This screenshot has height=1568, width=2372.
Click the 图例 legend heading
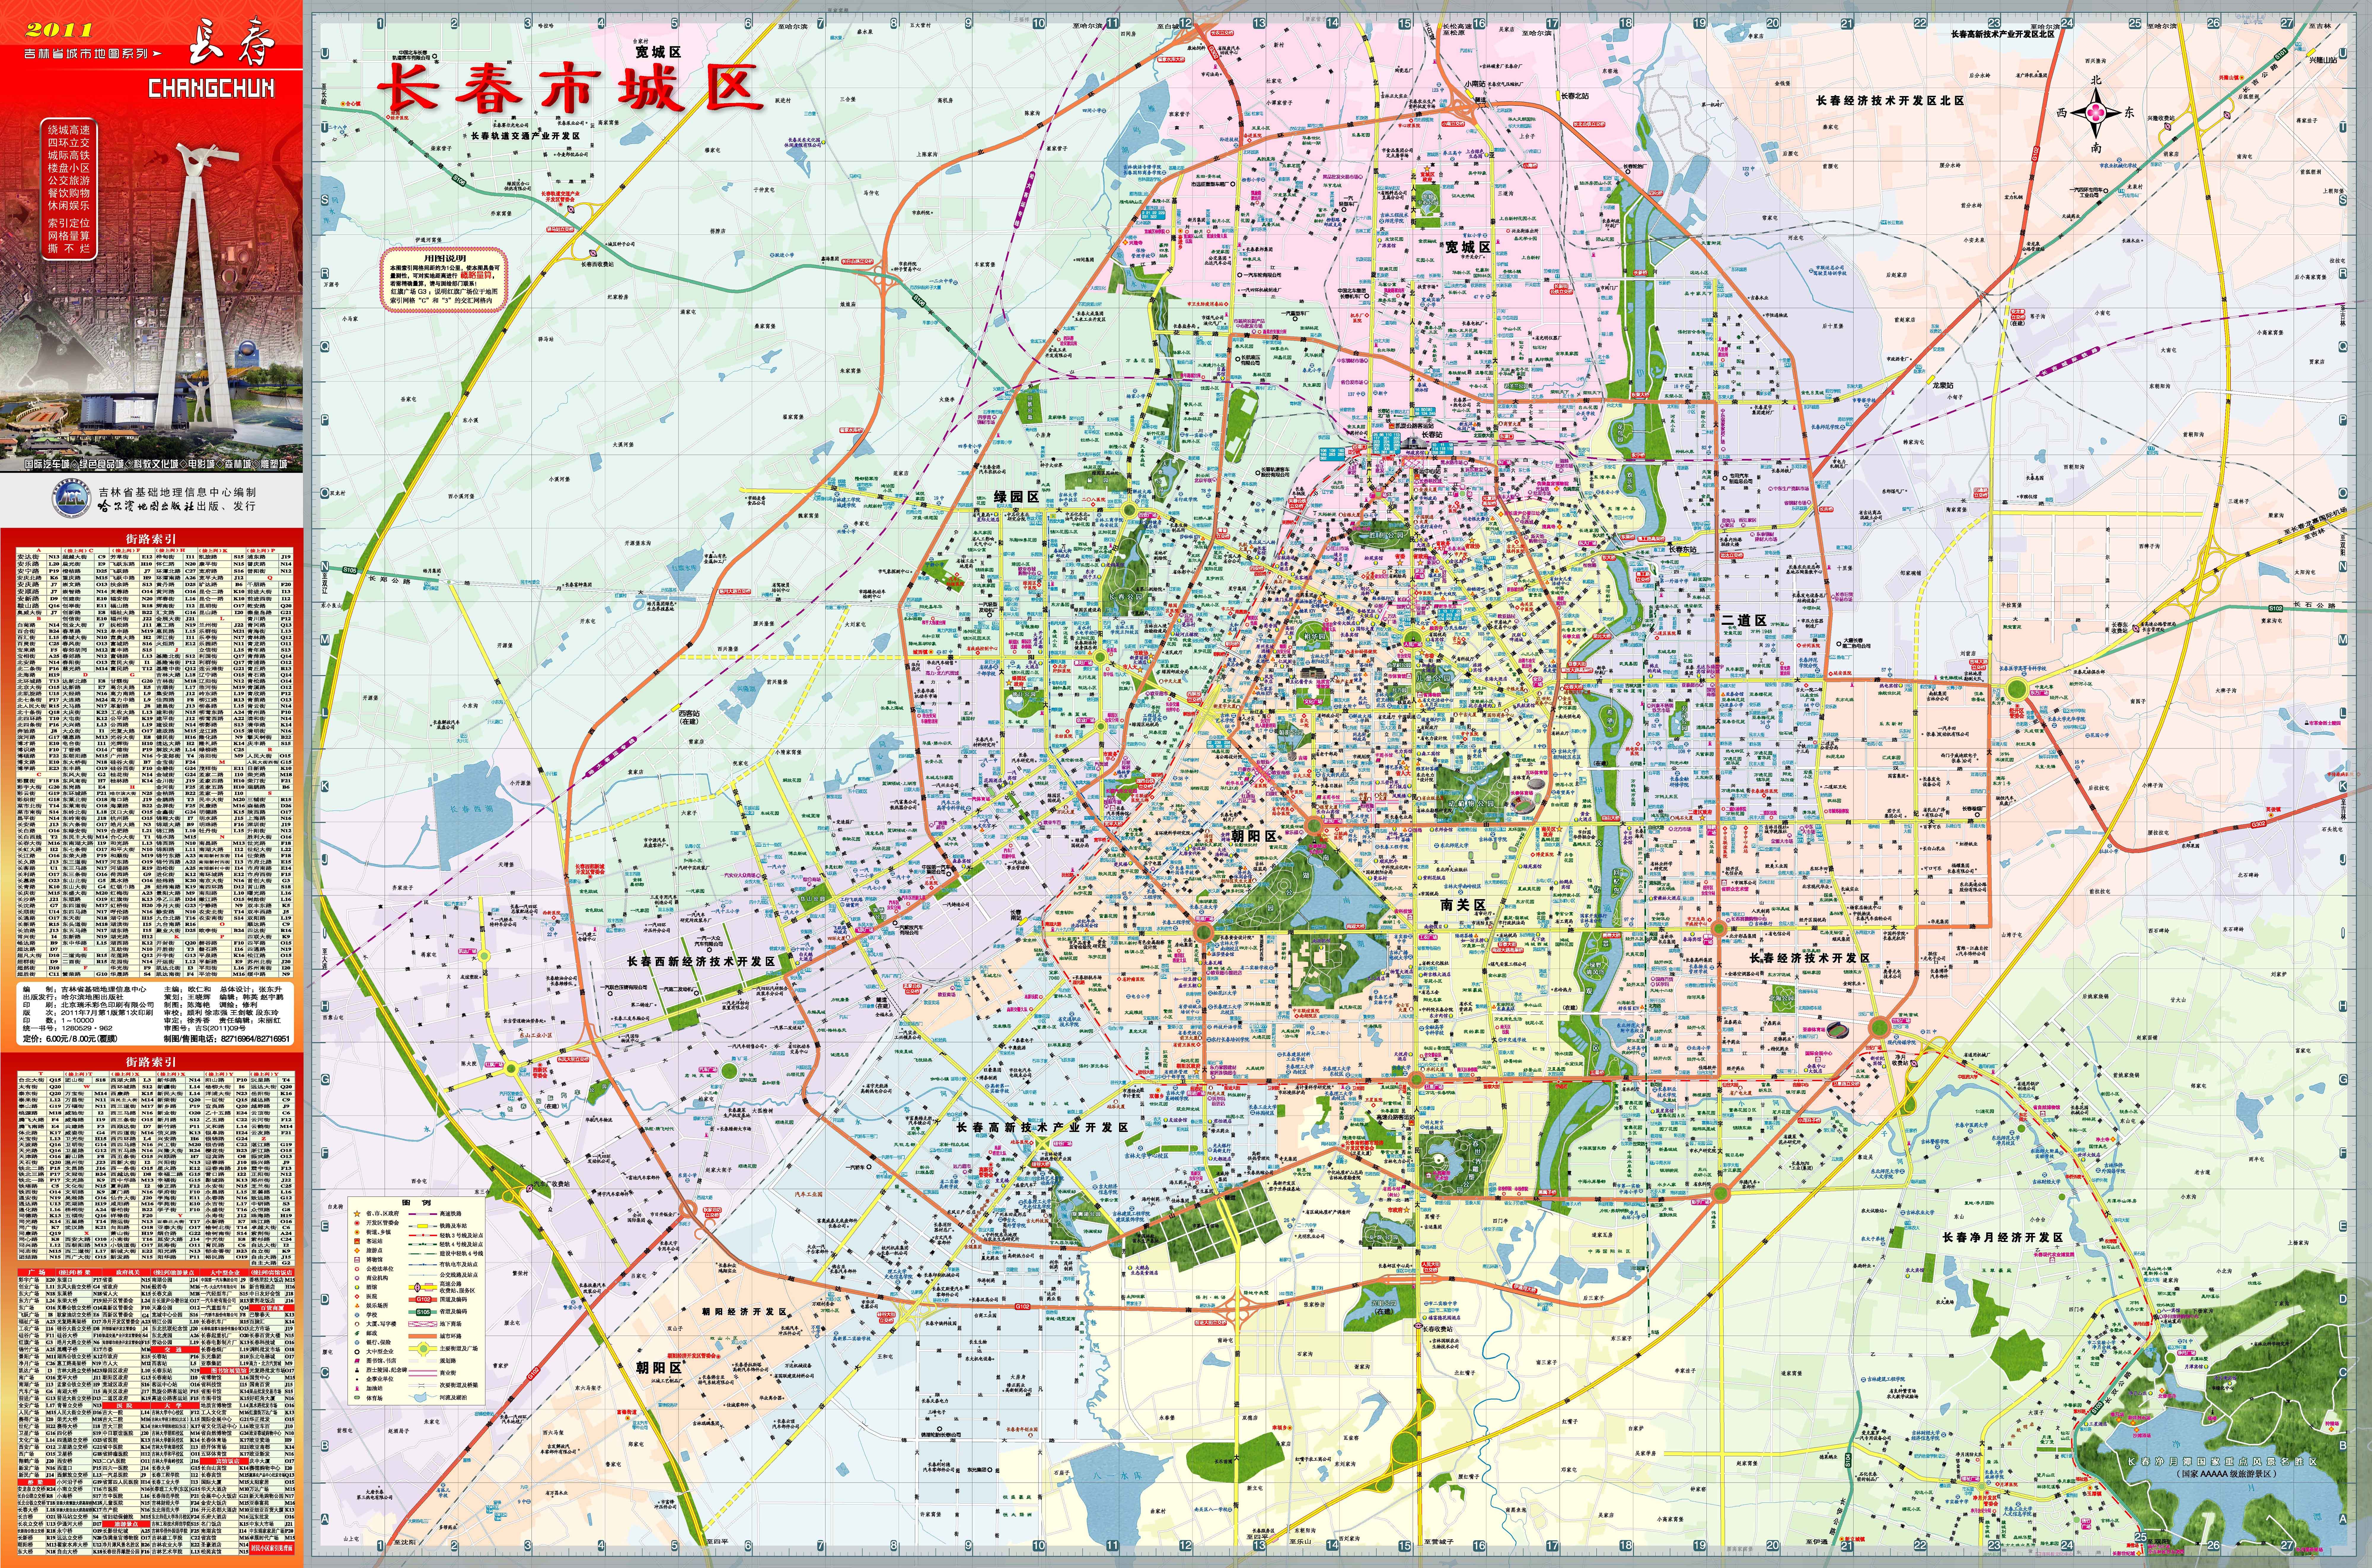pyautogui.click(x=416, y=1203)
